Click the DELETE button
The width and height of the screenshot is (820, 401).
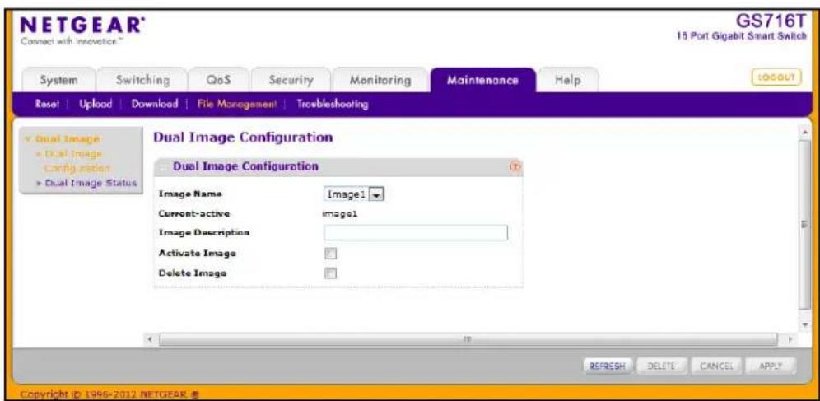[x=663, y=366]
